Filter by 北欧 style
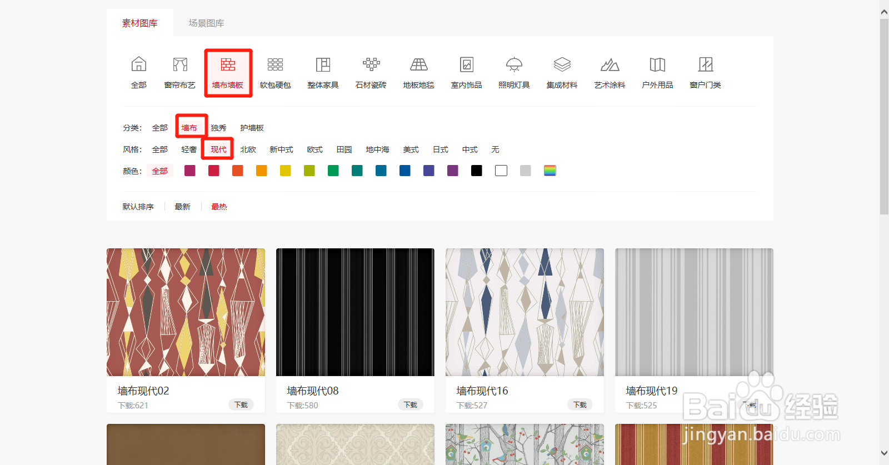The height and width of the screenshot is (465, 889). tap(248, 149)
